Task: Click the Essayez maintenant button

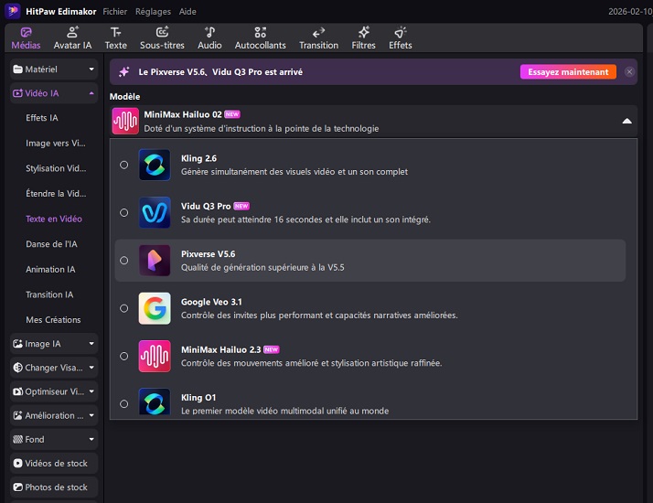Action: [x=568, y=72]
